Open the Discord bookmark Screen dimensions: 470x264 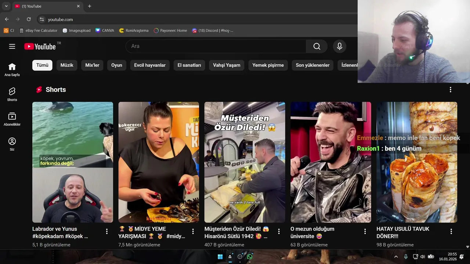213,30
